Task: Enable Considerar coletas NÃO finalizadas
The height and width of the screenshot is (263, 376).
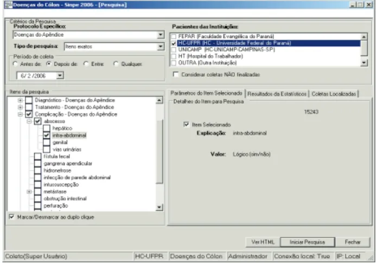Action: coord(176,74)
